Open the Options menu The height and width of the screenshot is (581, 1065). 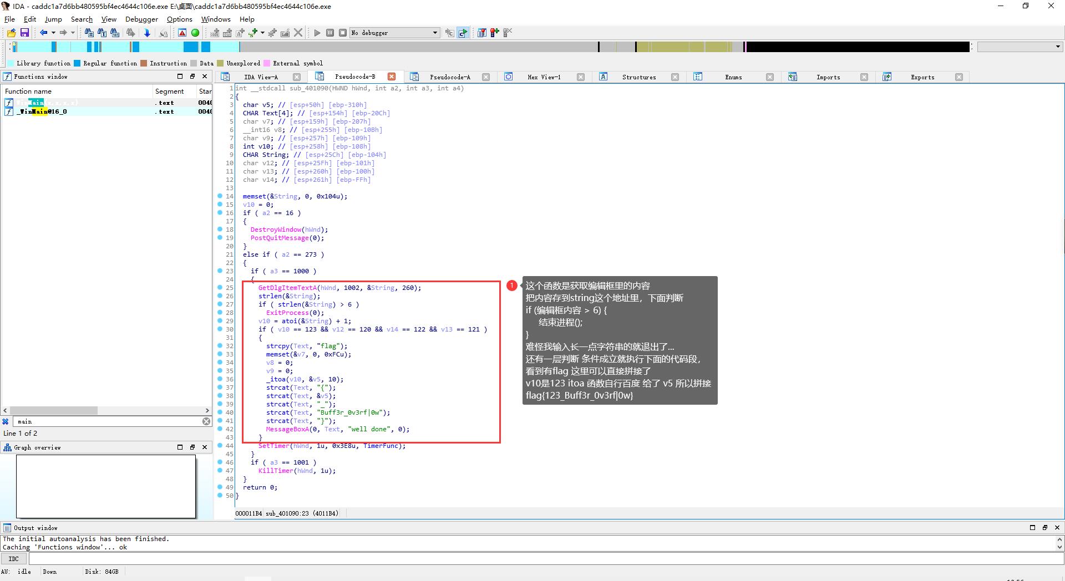(x=180, y=19)
